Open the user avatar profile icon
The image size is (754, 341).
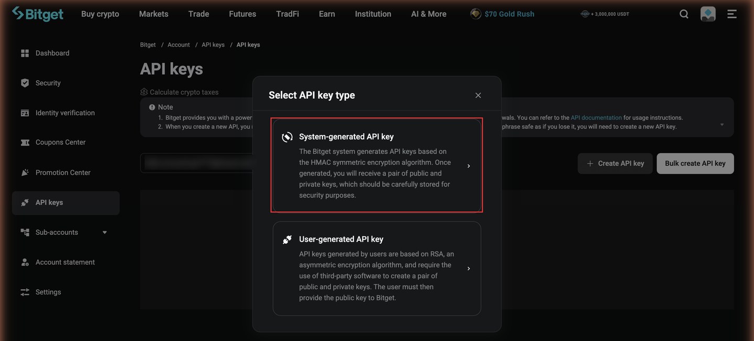(708, 14)
